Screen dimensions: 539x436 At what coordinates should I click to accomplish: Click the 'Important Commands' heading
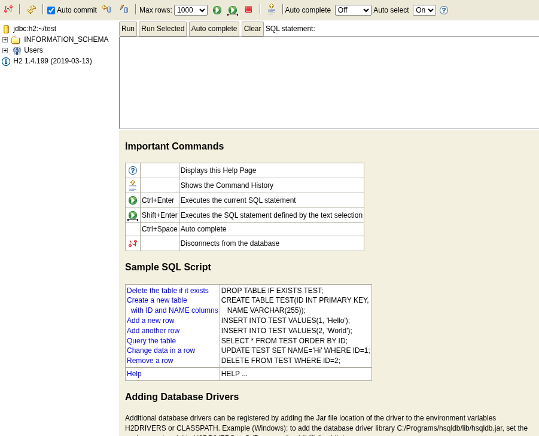pos(174,147)
